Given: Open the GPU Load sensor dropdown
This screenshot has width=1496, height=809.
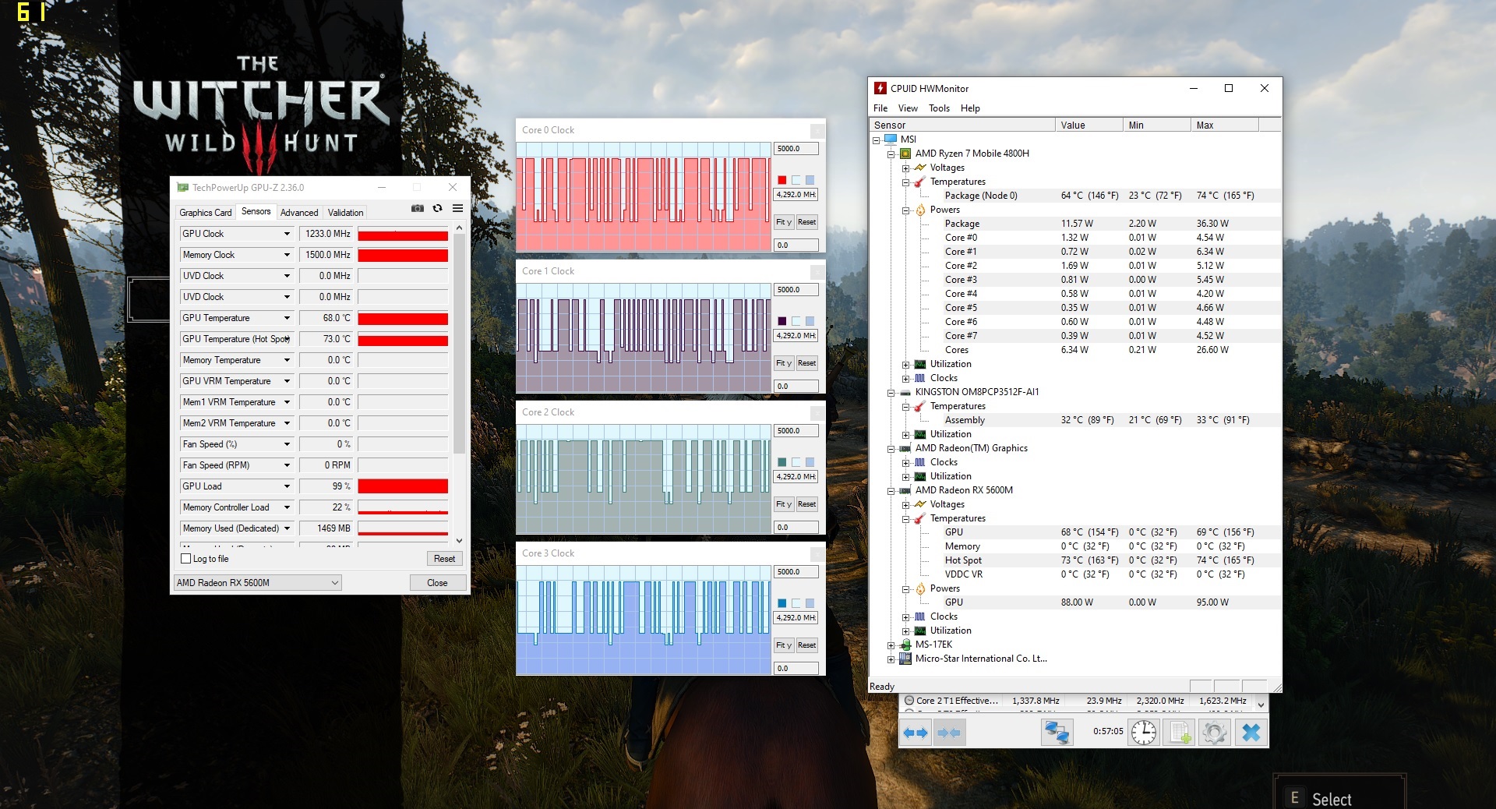Looking at the screenshot, I should pos(287,486).
